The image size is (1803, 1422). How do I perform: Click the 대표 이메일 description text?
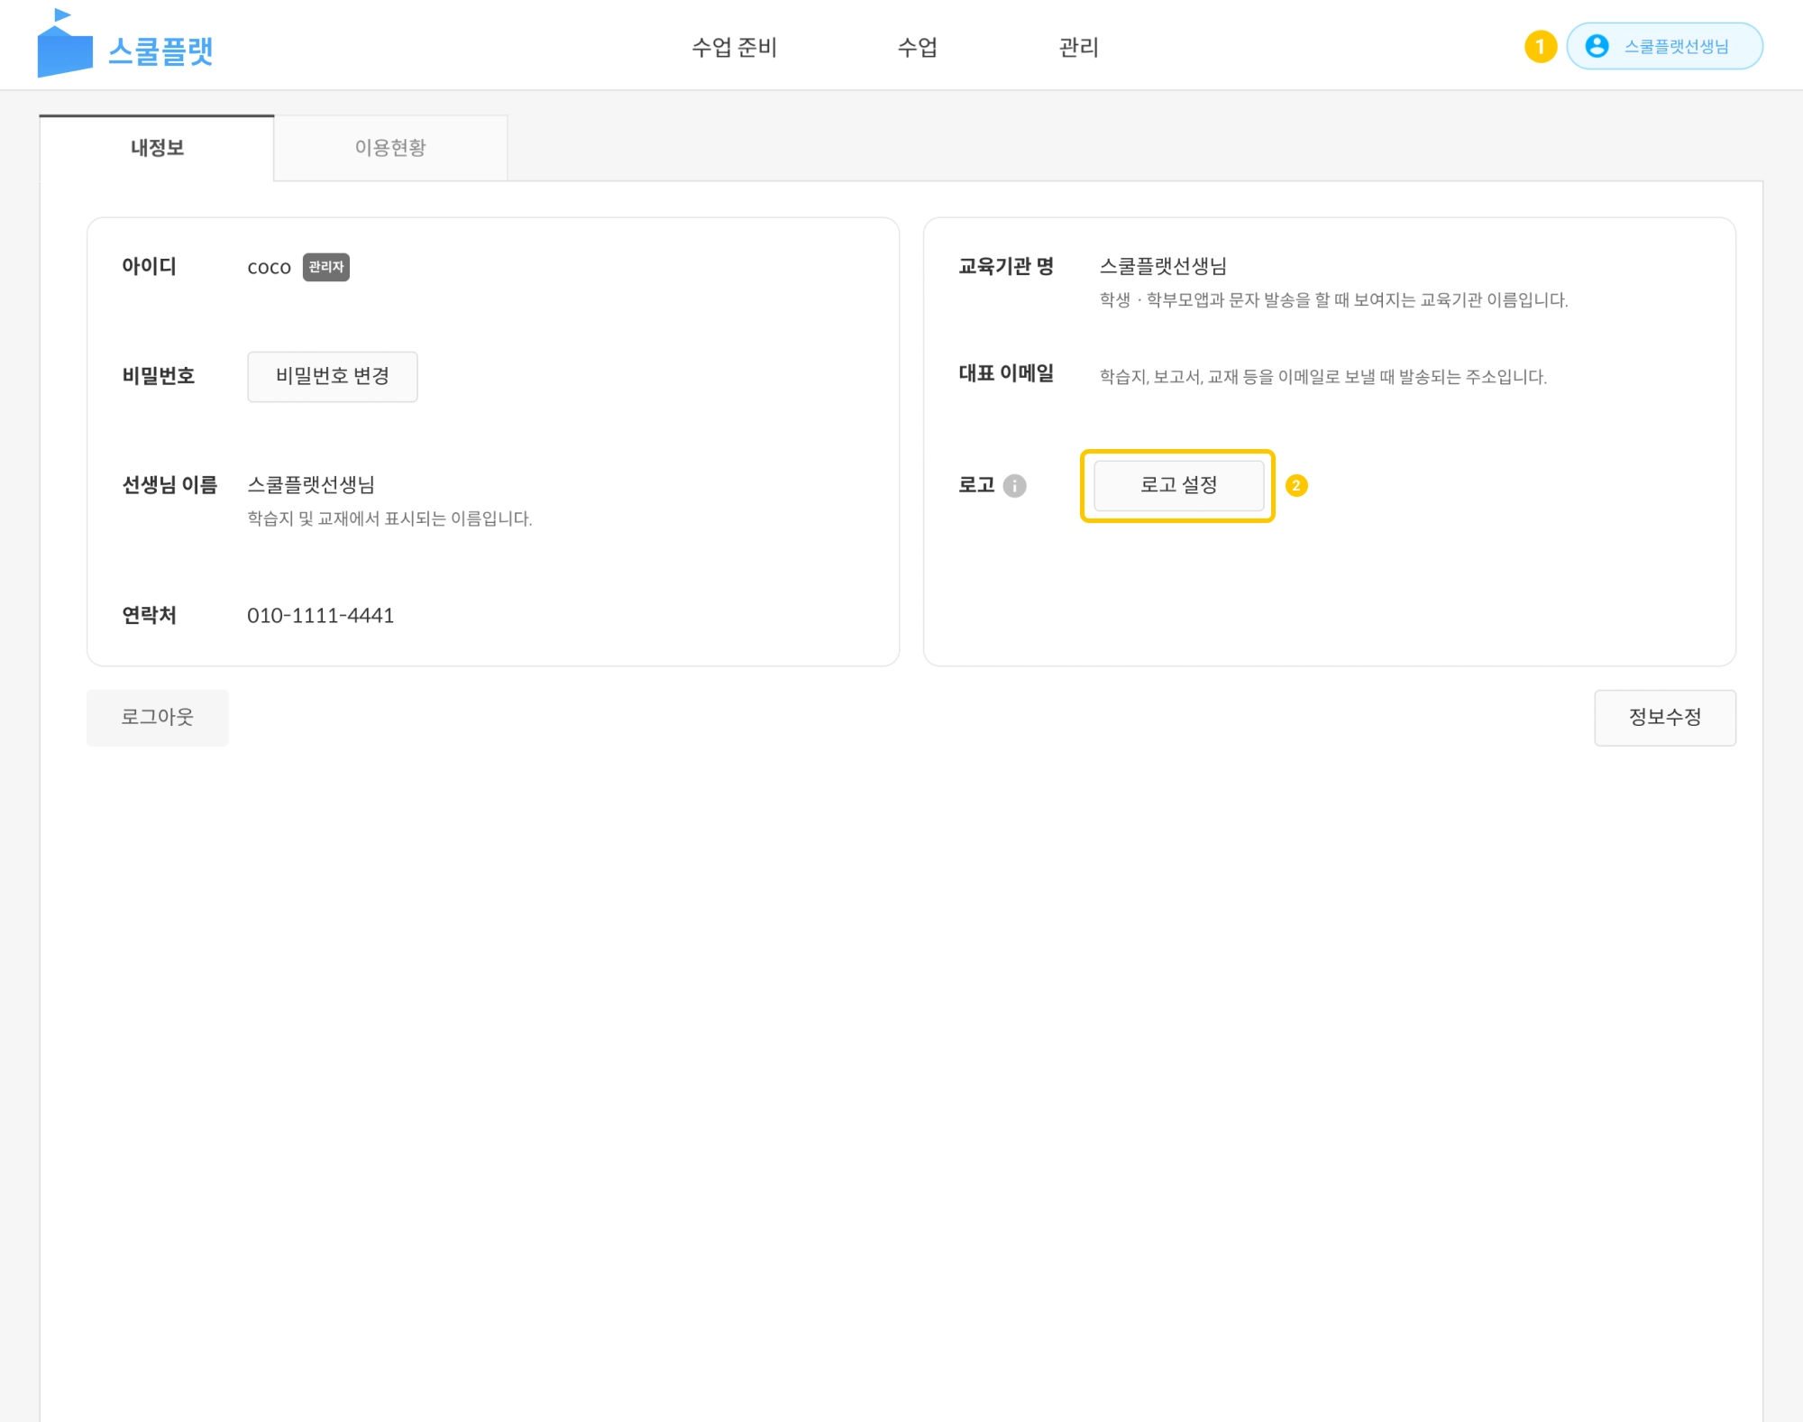click(x=1323, y=377)
